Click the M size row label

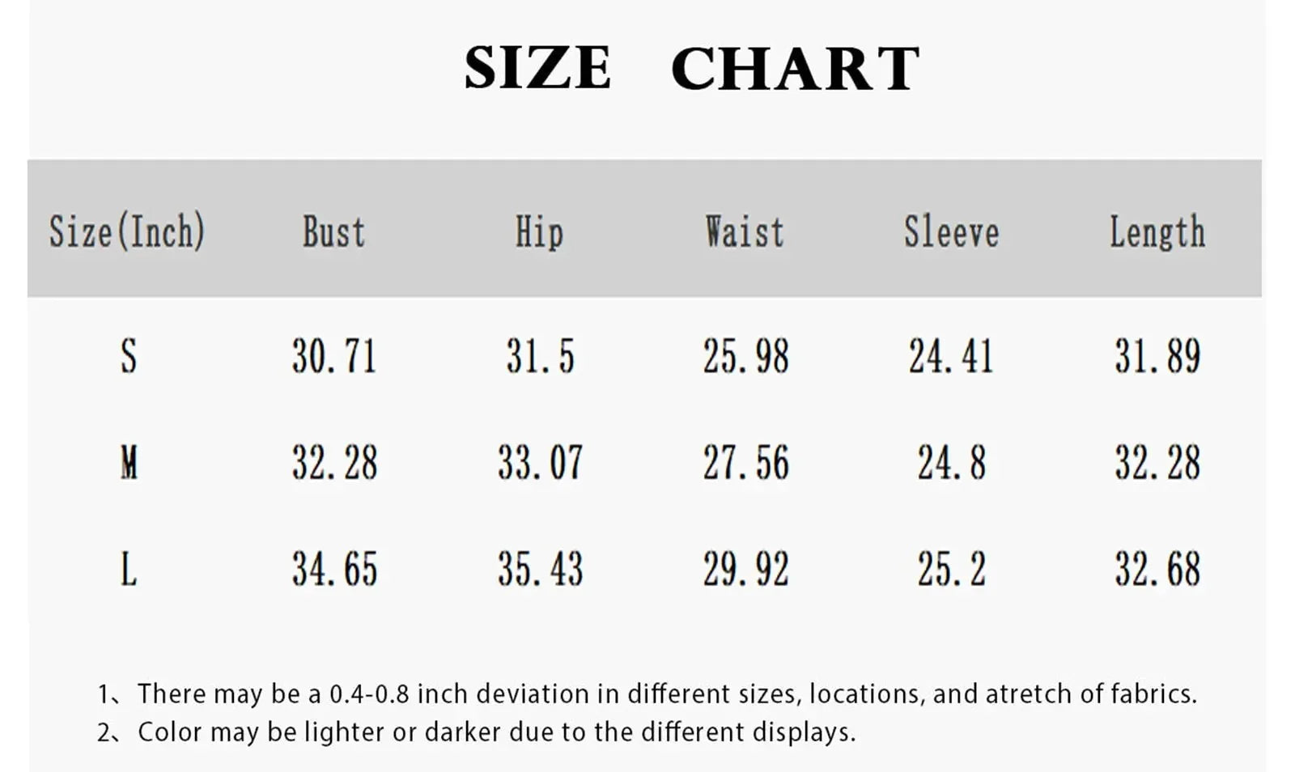[129, 463]
